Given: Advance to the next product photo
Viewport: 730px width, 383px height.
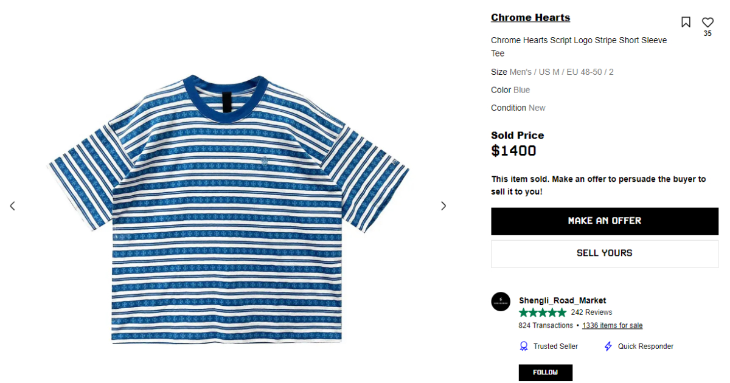Looking at the screenshot, I should pyautogui.click(x=443, y=206).
